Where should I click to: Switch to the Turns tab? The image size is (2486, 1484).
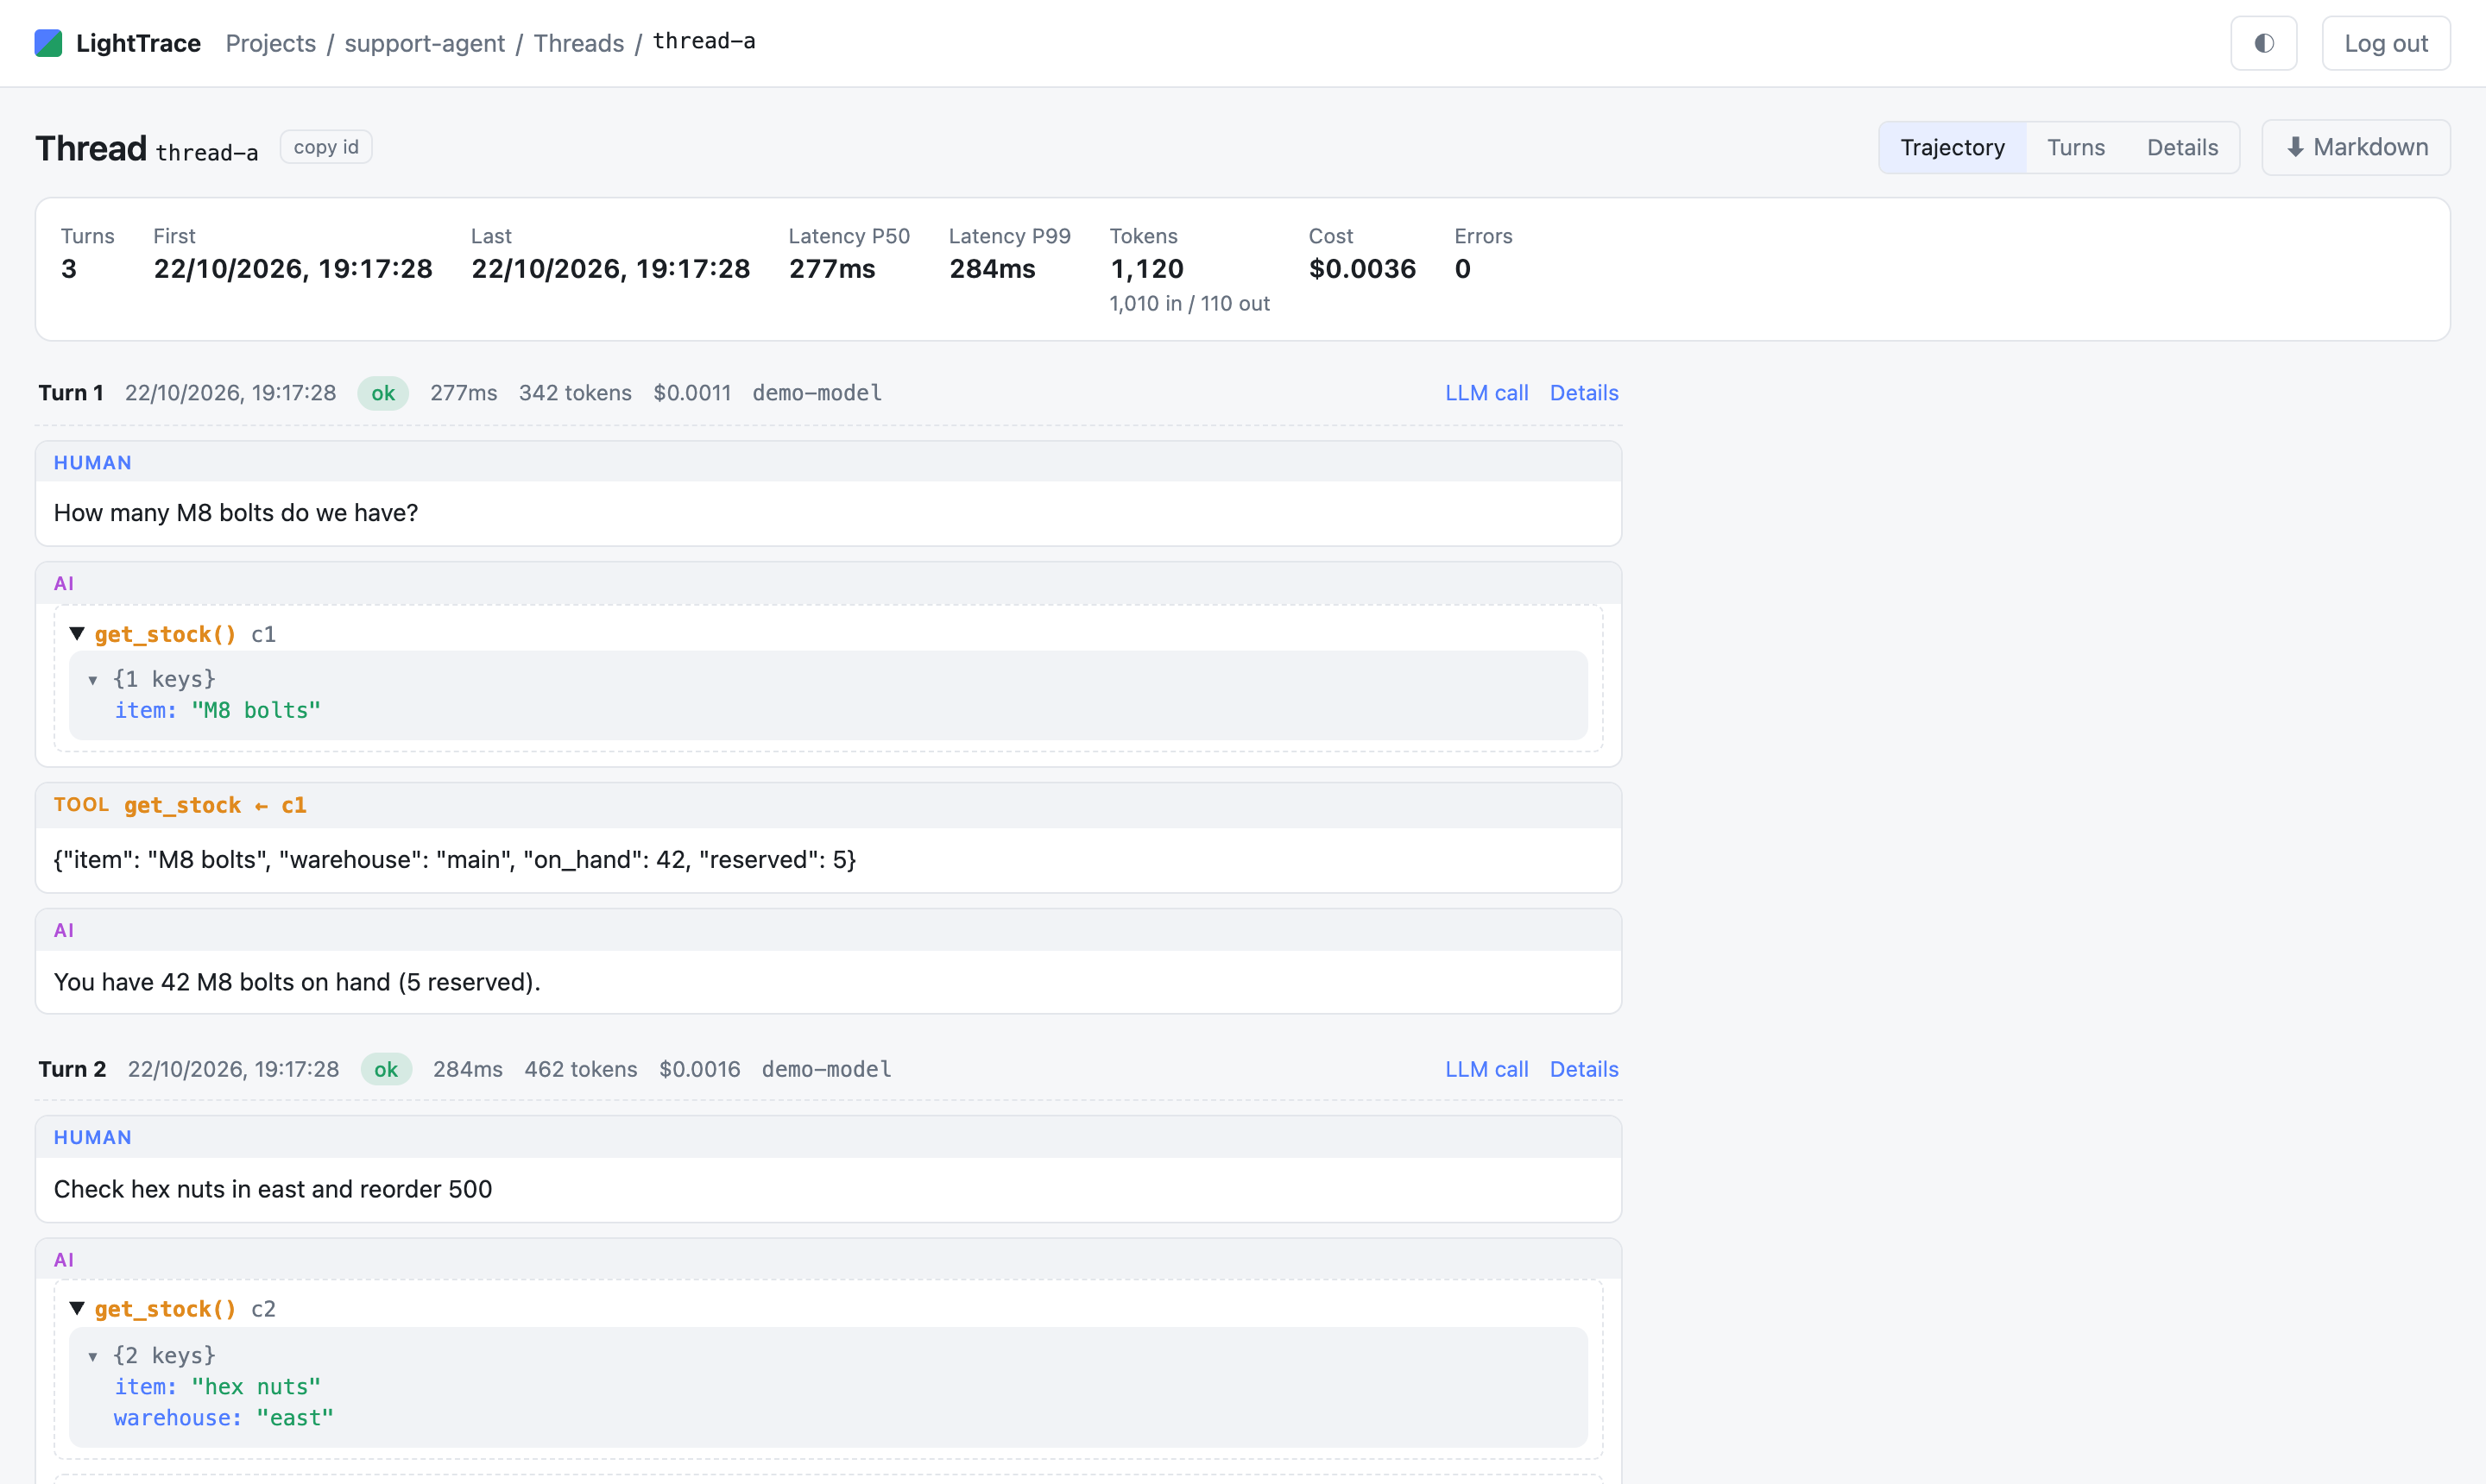coord(2076,147)
